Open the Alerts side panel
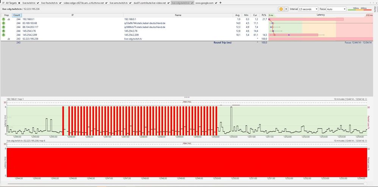The width and height of the screenshot is (378, 187). click(x=375, y=9)
